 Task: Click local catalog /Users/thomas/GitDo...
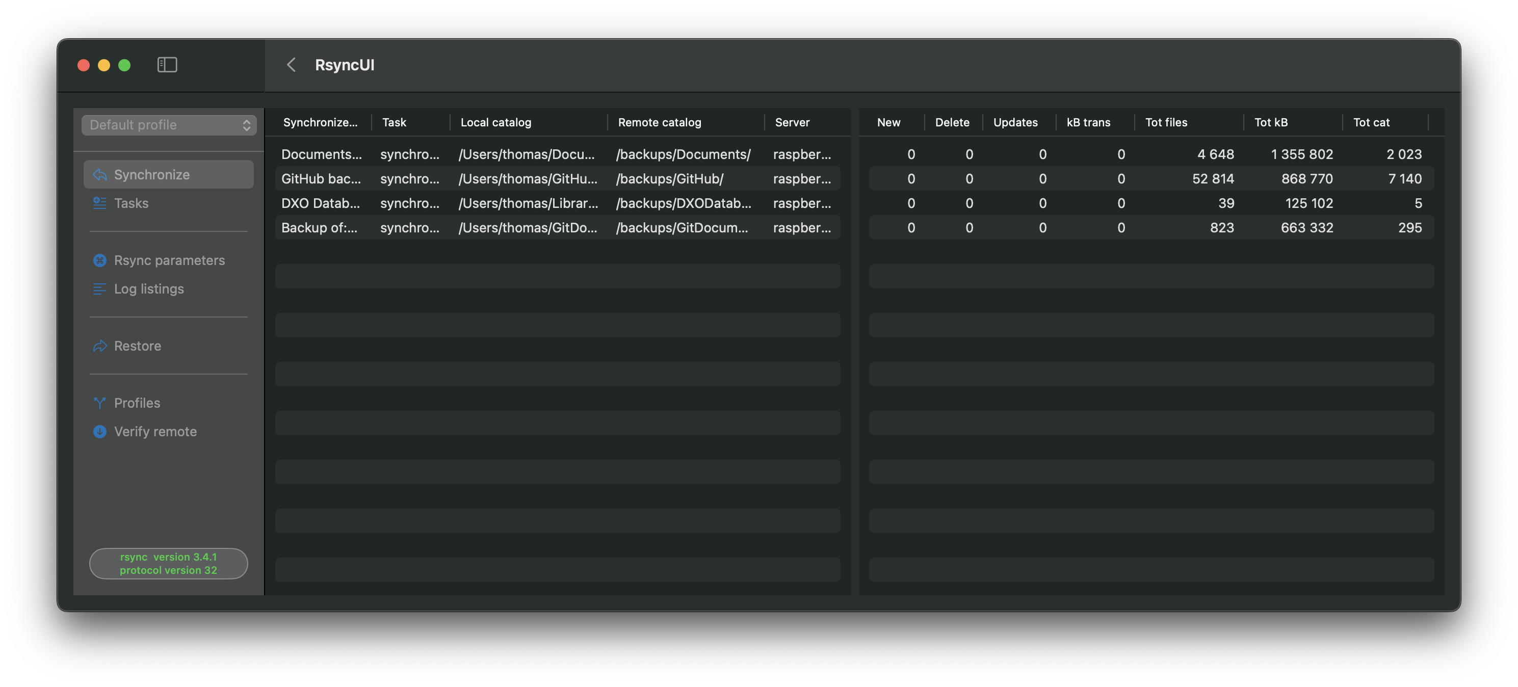pos(528,227)
